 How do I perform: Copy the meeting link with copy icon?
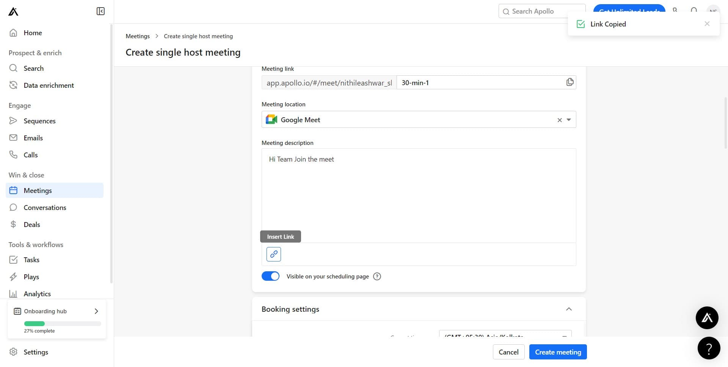pos(570,82)
